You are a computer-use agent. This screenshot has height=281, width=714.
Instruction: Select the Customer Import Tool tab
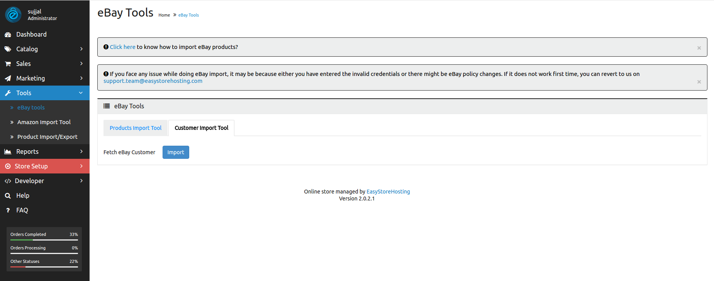click(x=202, y=128)
